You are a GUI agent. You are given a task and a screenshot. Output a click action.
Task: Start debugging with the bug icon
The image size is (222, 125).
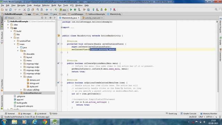(75, 10)
